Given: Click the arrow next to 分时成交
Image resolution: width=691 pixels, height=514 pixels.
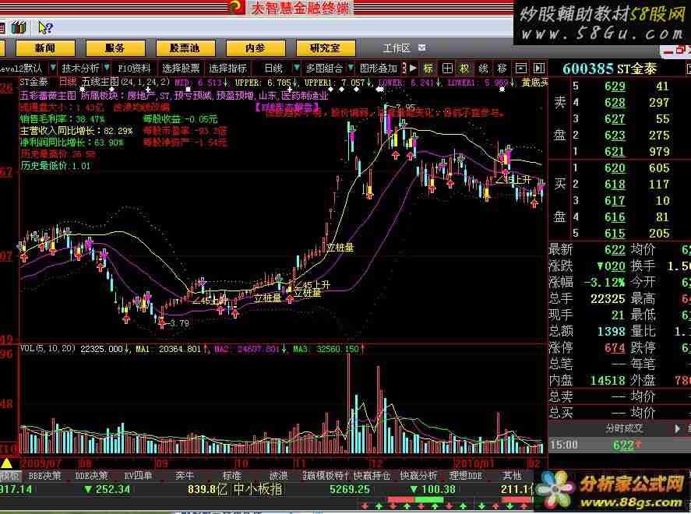Looking at the screenshot, I should (677, 428).
